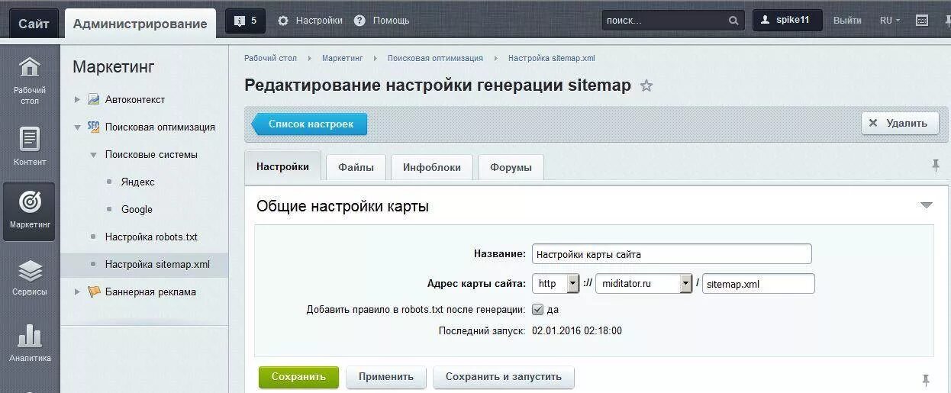Pin the tabs panel with pin icon
The width and height of the screenshot is (951, 393).
pyautogui.click(x=936, y=165)
